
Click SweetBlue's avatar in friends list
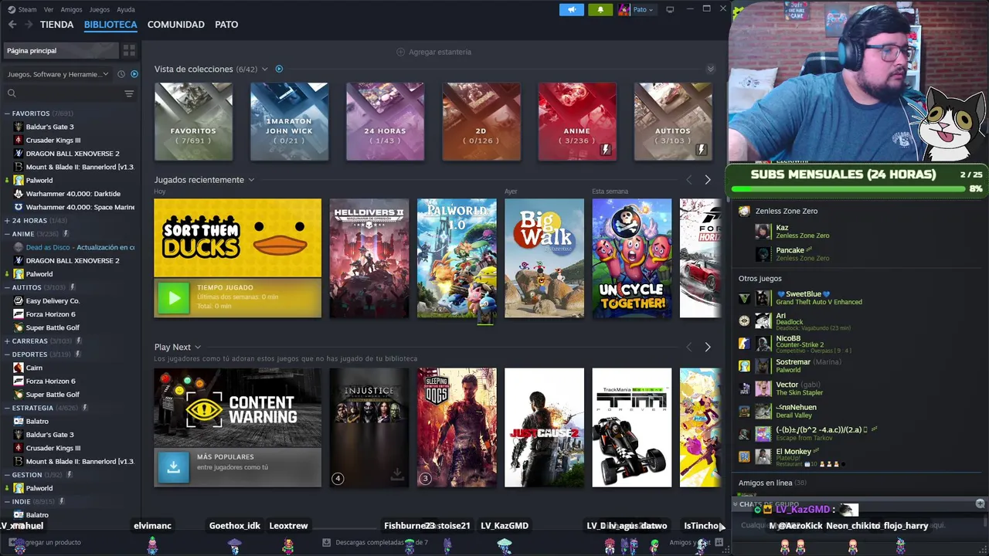click(x=763, y=298)
